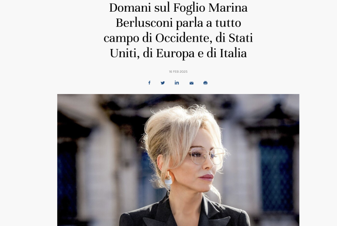Click "Berlusconi" in the article headline
337x226 pixels.
pos(144,23)
